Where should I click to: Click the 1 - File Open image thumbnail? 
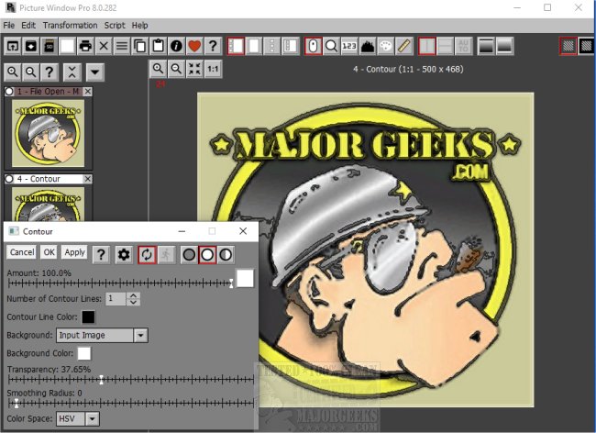48,133
